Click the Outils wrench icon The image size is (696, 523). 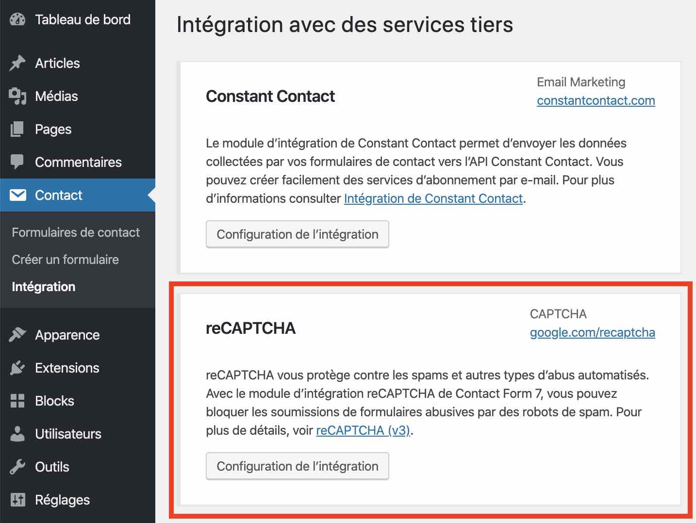(17, 467)
